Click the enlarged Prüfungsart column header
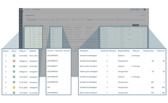The height and width of the screenshot is (103, 168). (x=84, y=51)
